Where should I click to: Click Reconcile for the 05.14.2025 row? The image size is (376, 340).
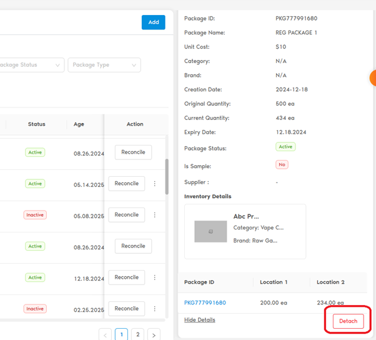point(127,184)
